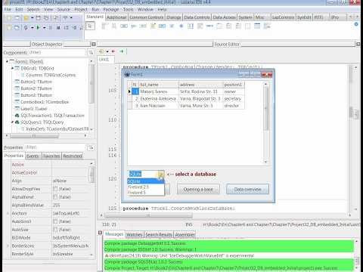
Task: Click the Object Inspector dock header icon
Action: pyautogui.click(x=94, y=45)
